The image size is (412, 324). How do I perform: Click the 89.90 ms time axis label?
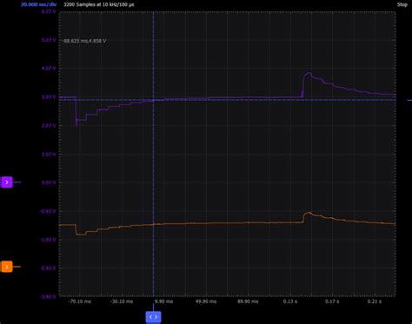click(x=248, y=301)
